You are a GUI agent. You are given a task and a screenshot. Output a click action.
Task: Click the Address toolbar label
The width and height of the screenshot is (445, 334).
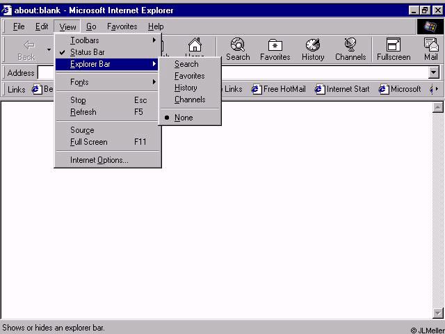tap(21, 73)
